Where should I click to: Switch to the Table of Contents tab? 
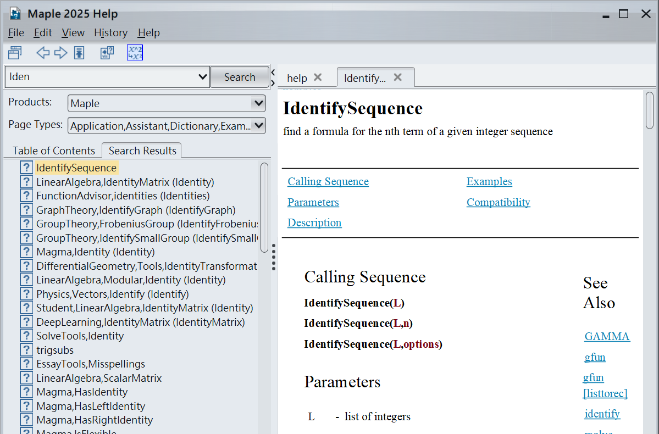point(54,151)
